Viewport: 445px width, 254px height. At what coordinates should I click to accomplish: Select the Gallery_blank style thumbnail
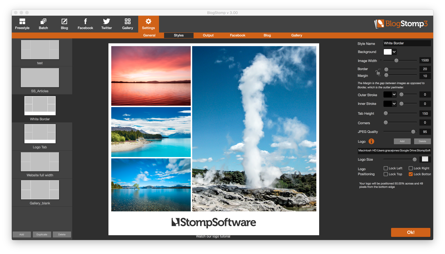point(40,190)
